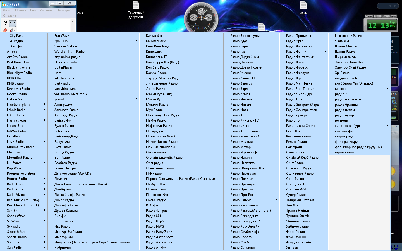The width and height of the screenshot is (402, 251).
Task: Select the Текстовый документ desktop icon
Action: click(136, 10)
